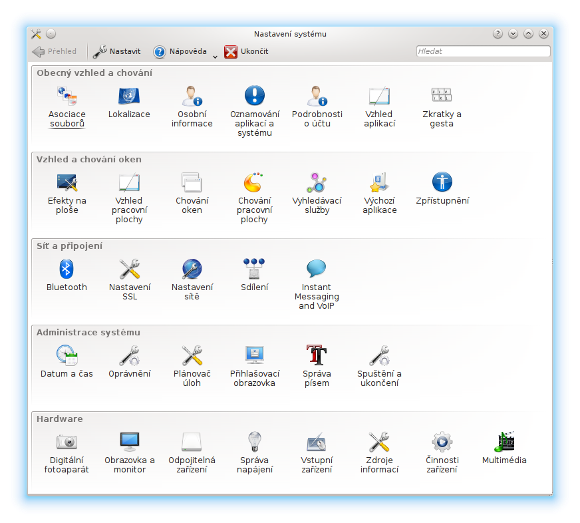
Task: Open Odpojitelná zařízení
Action: coord(192,453)
